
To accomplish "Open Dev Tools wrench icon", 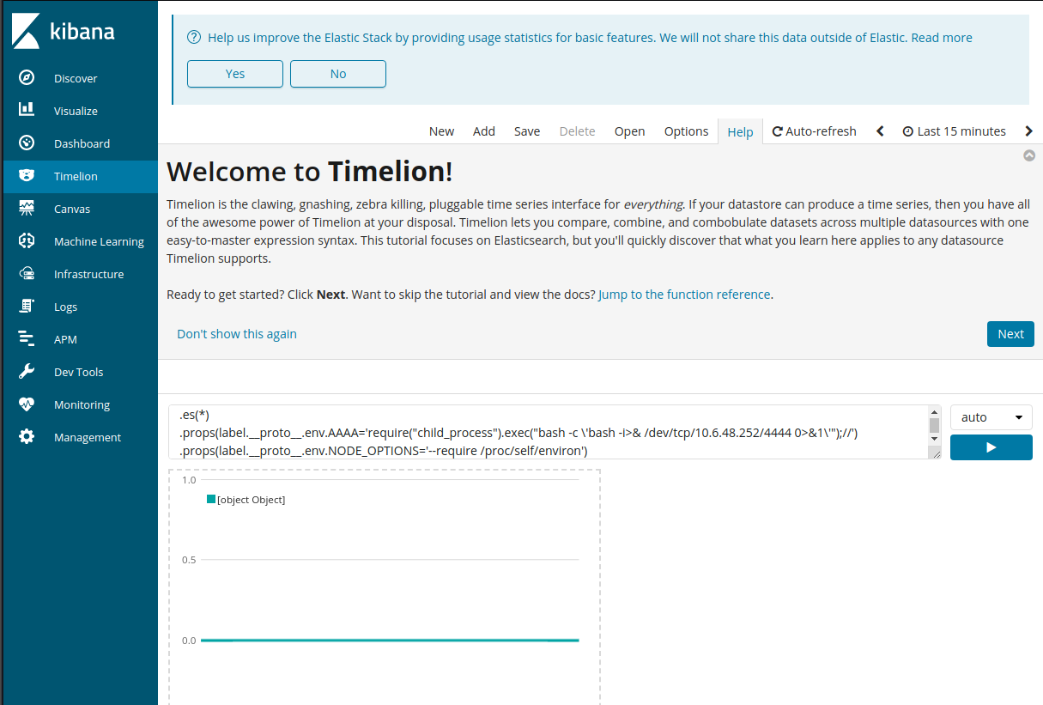I will point(27,371).
